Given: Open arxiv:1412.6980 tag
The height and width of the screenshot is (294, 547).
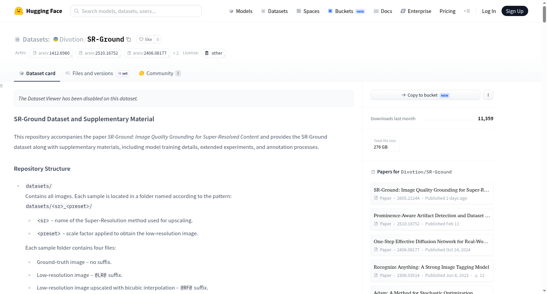Looking at the screenshot, I should tap(51, 53).
